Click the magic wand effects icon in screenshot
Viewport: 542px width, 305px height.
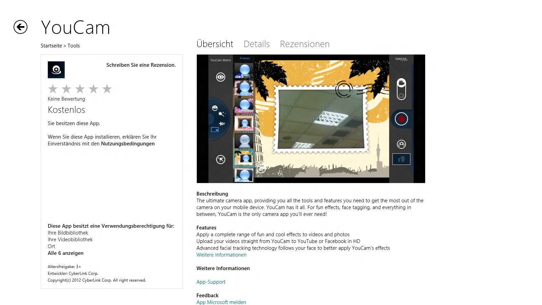(221, 160)
